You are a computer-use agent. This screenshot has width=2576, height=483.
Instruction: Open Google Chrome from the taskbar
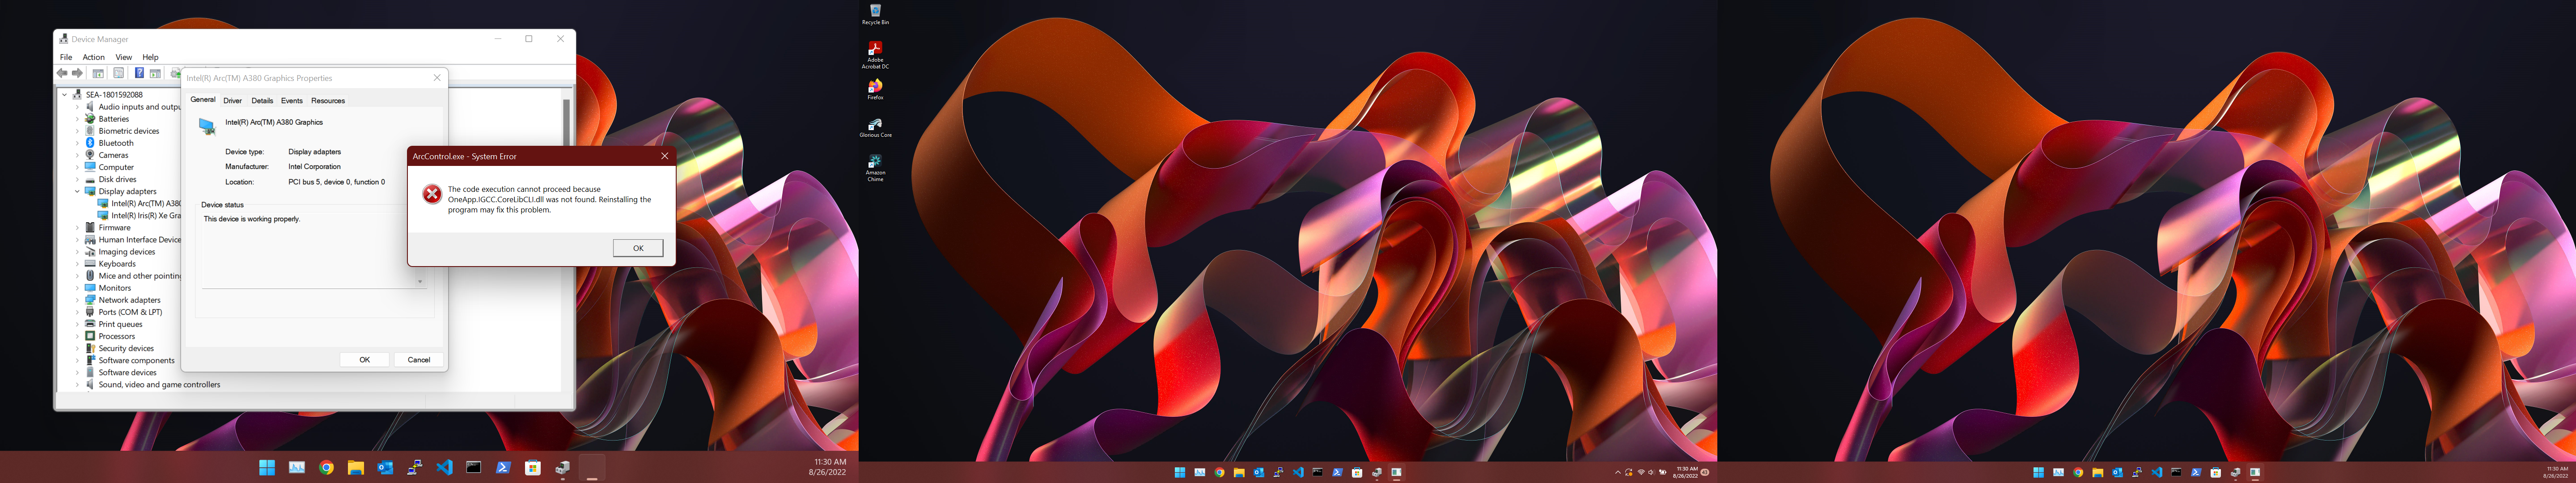coord(326,467)
